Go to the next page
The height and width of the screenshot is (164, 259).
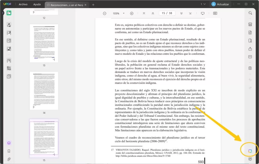pyautogui.click(x=181, y=13)
